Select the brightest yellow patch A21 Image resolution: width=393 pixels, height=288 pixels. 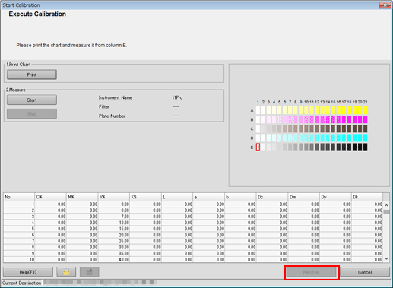365,110
